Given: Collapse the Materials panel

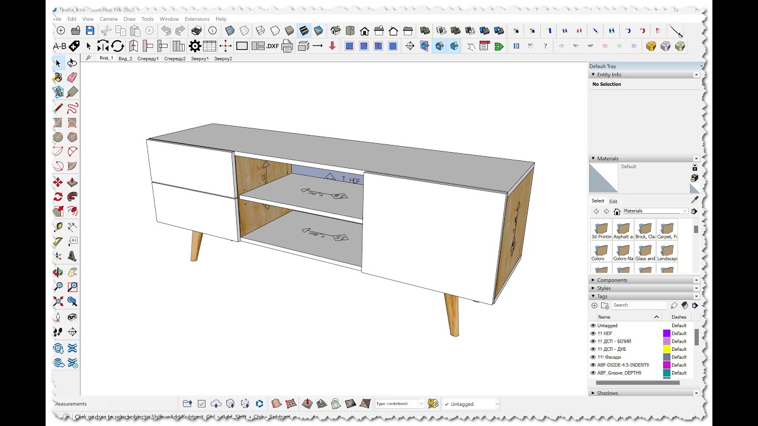Looking at the screenshot, I should (593, 159).
